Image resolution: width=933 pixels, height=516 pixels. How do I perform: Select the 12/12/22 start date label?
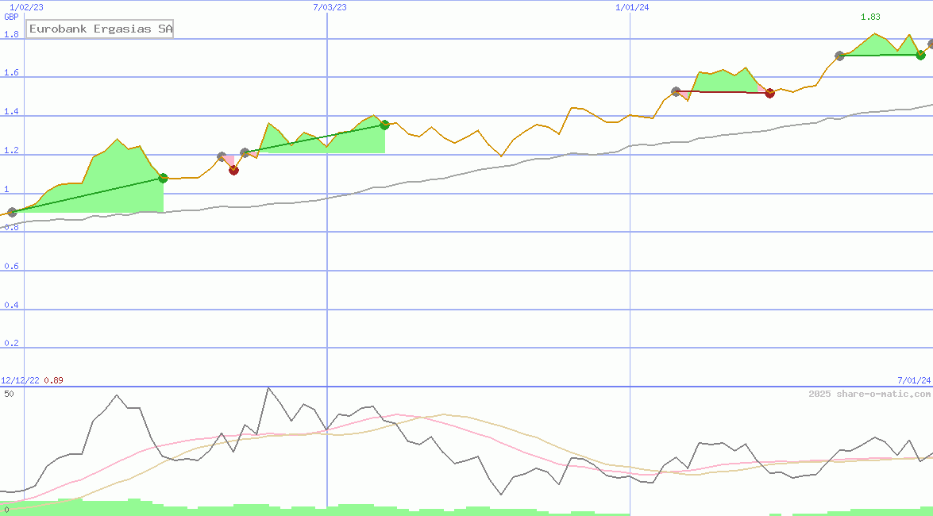click(20, 379)
